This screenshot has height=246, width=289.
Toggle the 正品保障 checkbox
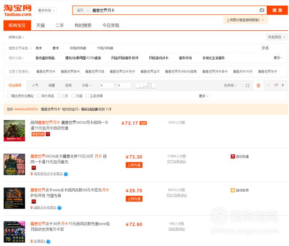click(87, 96)
